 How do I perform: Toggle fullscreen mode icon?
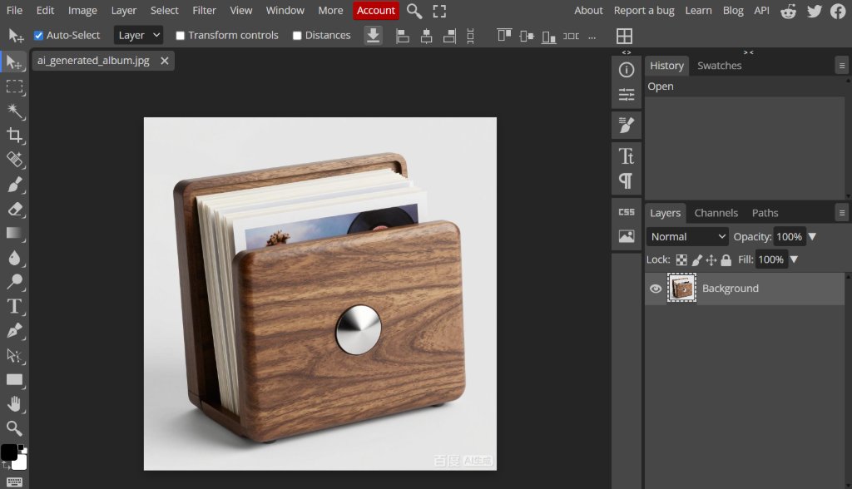pos(439,11)
